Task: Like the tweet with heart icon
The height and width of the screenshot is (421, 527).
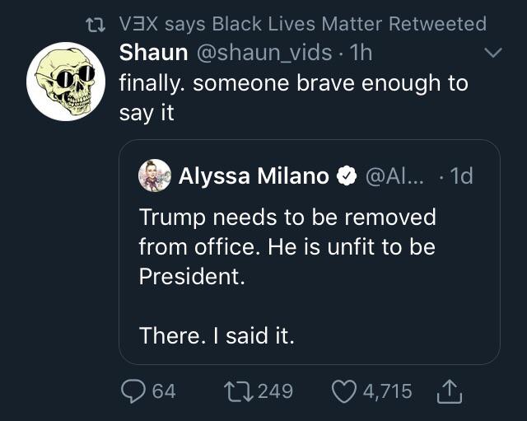Action: coord(344,391)
